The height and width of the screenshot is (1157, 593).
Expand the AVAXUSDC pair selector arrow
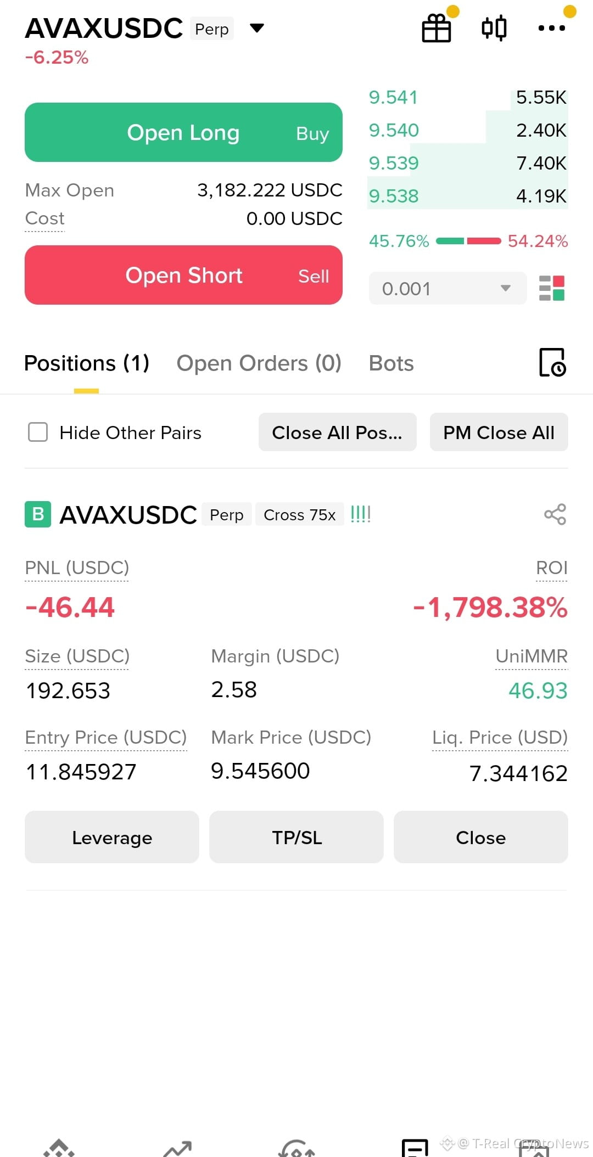(256, 28)
